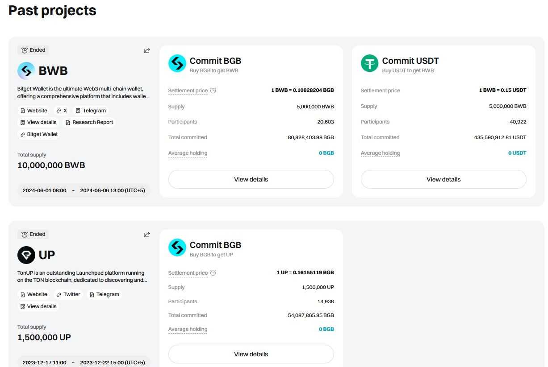Click the 20,603 participants value
Screen dimensions: 548x367
point(326,122)
